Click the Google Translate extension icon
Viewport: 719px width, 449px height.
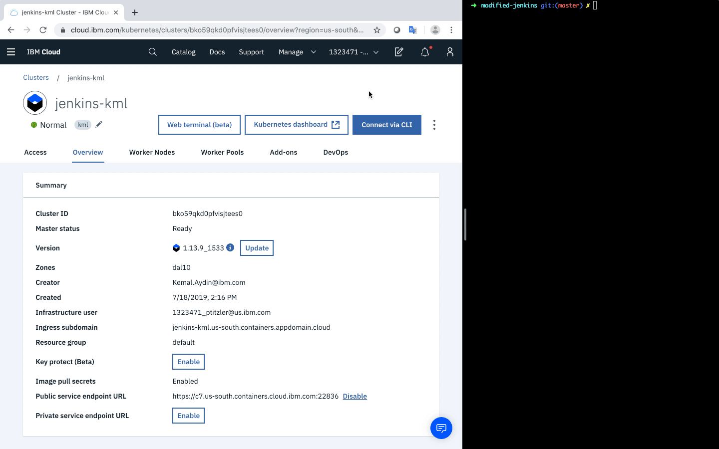pyautogui.click(x=412, y=30)
